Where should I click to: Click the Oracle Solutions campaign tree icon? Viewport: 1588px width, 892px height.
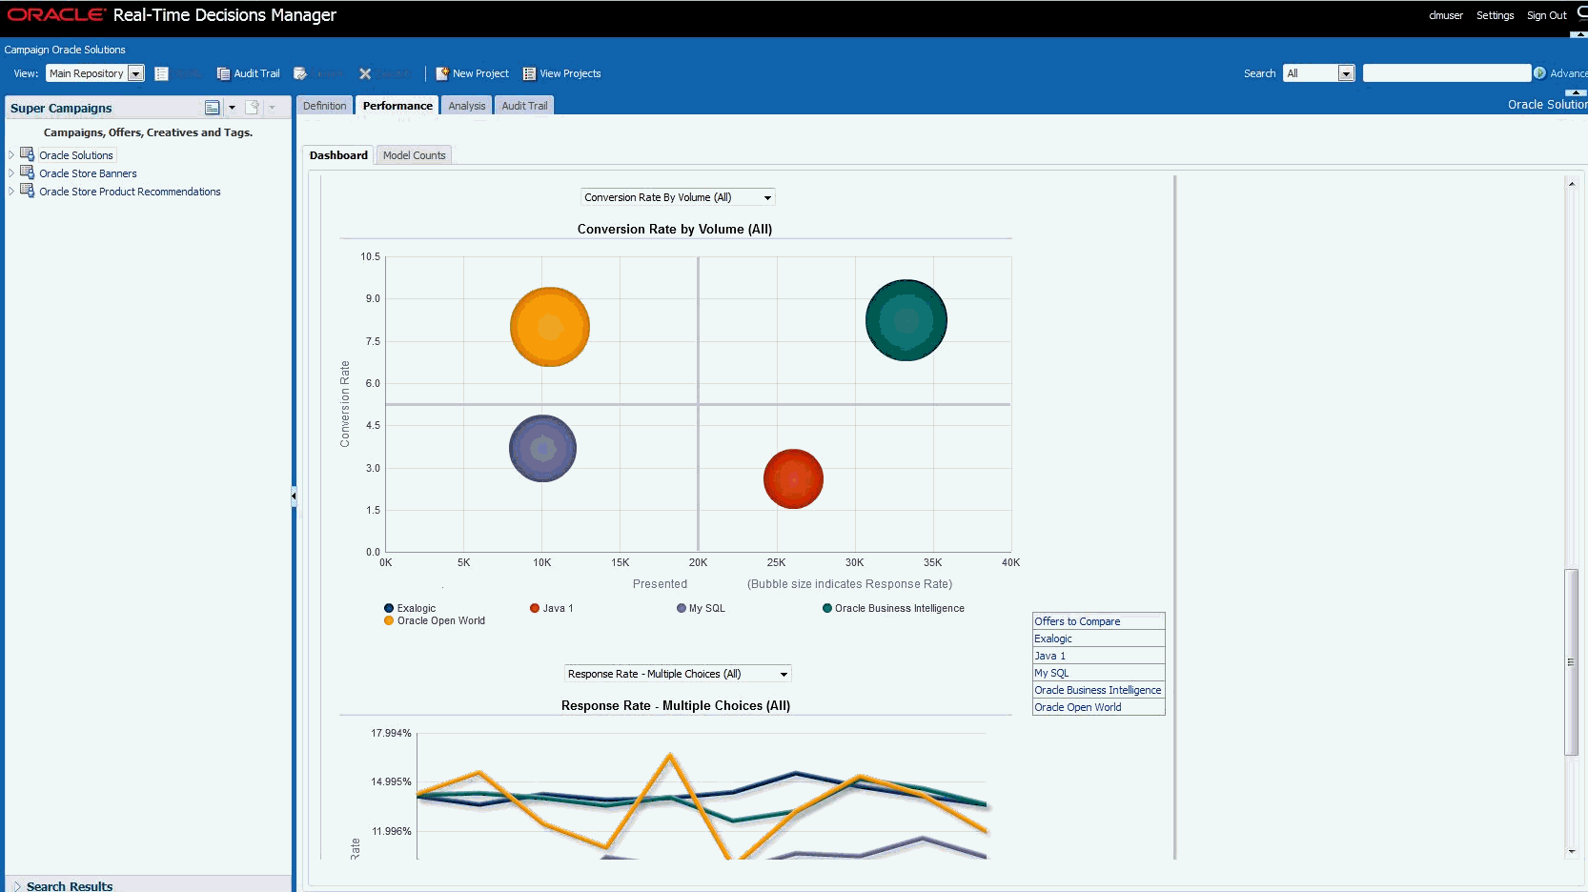[28, 154]
